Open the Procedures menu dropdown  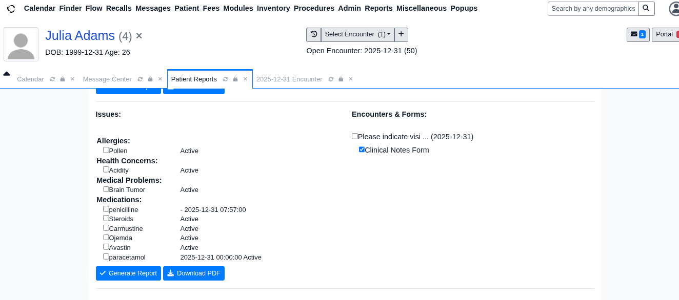[314, 8]
